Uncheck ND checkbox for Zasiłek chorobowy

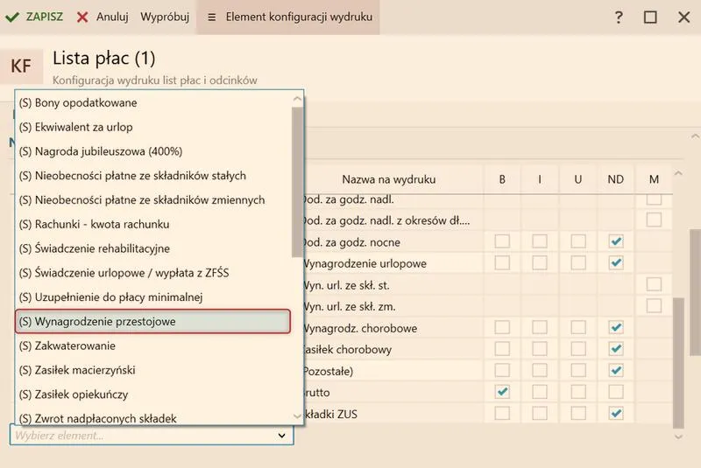pyautogui.click(x=616, y=349)
